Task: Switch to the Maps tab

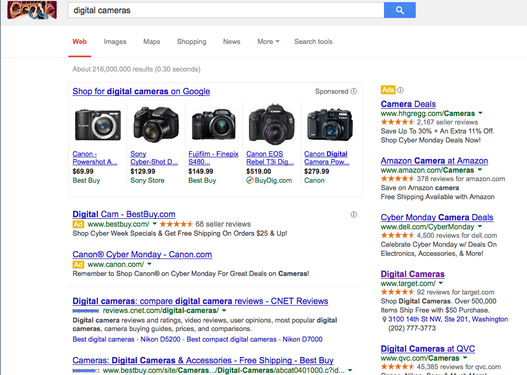Action: coord(151,42)
